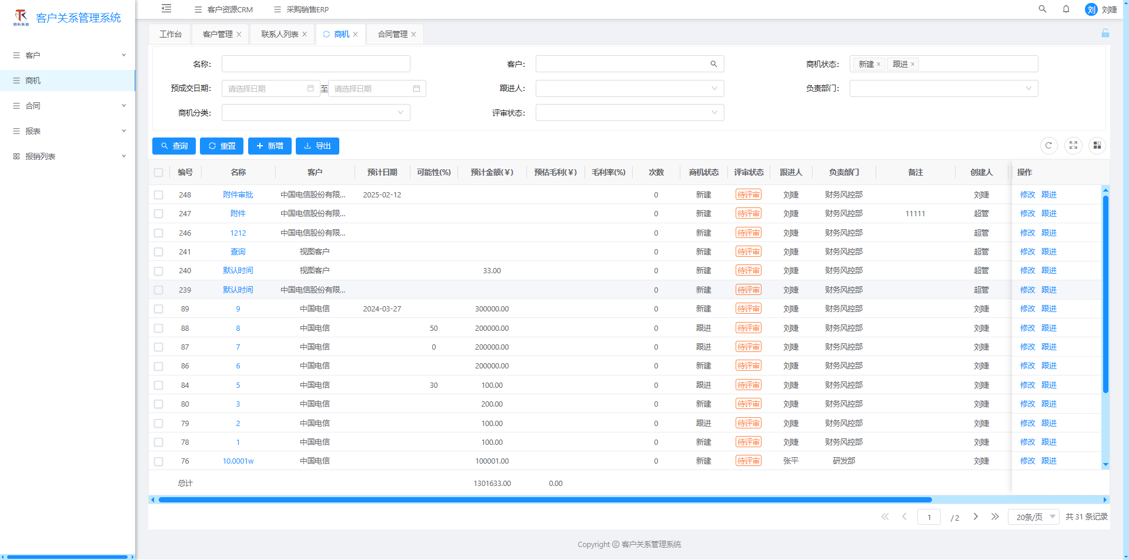This screenshot has height=560, width=1129.
Task: Click the sidebar horizontal scrollbar
Action: pyautogui.click(x=67, y=556)
